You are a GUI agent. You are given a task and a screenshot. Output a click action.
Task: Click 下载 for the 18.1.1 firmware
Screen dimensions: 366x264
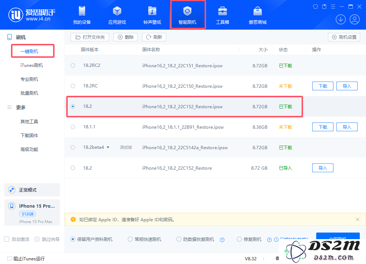[322, 127]
